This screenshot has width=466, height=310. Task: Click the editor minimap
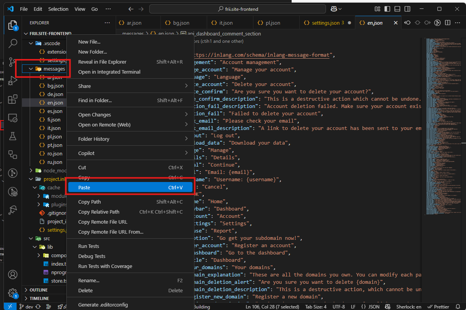[x=442, y=126]
